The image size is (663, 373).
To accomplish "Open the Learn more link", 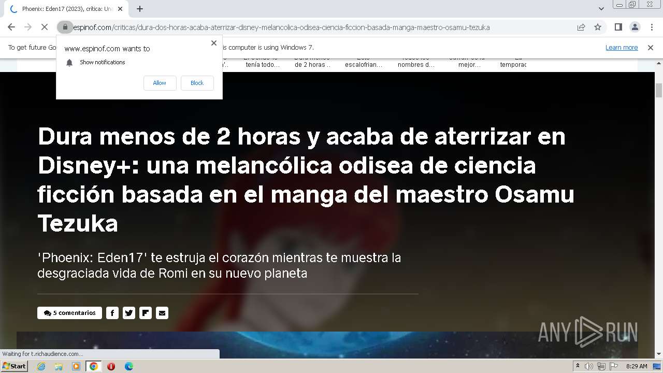I will tap(622, 47).
